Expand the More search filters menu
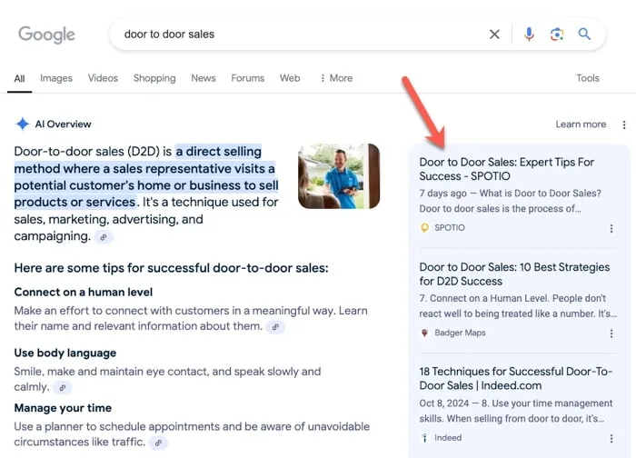This screenshot has height=458, width=636. (x=336, y=78)
